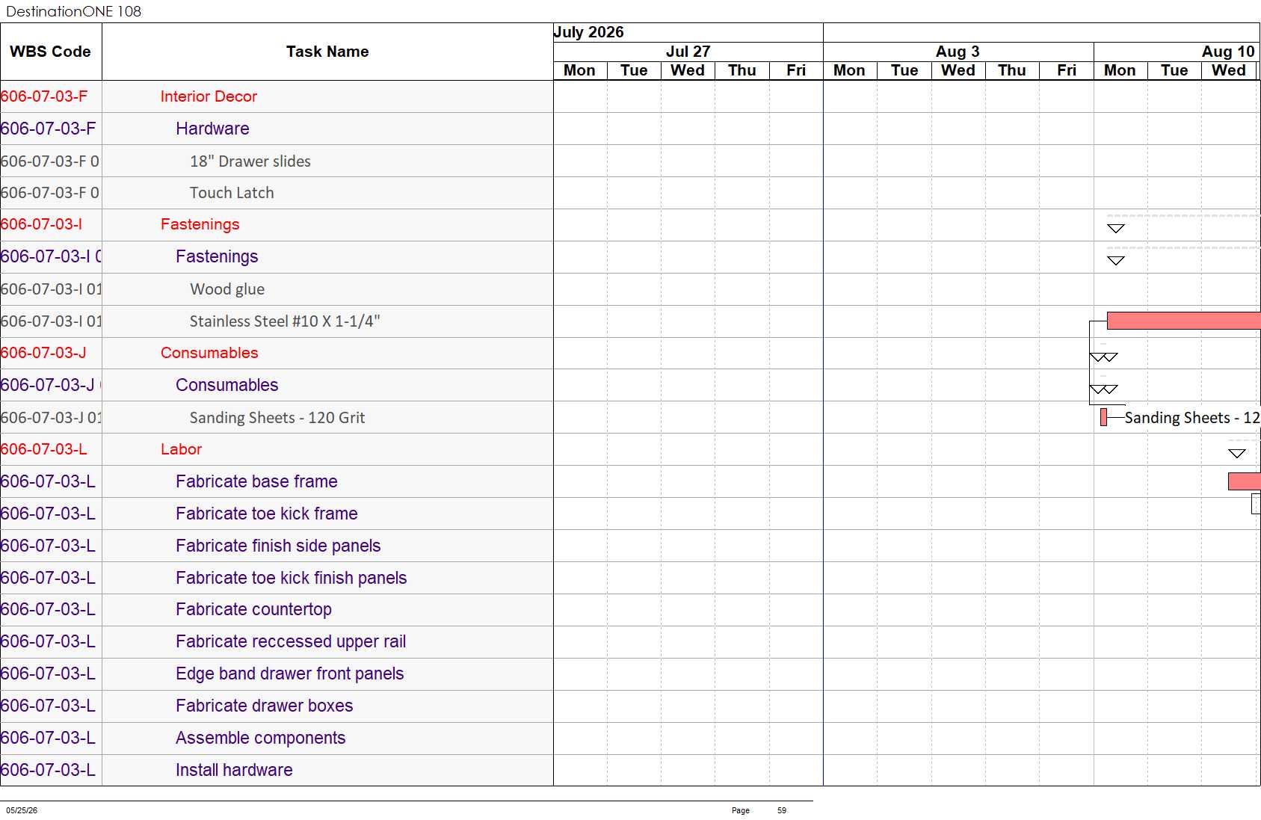Click the Fastenings summary marker in red row

1115,228
